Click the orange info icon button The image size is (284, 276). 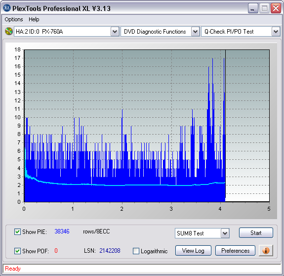tap(266, 251)
